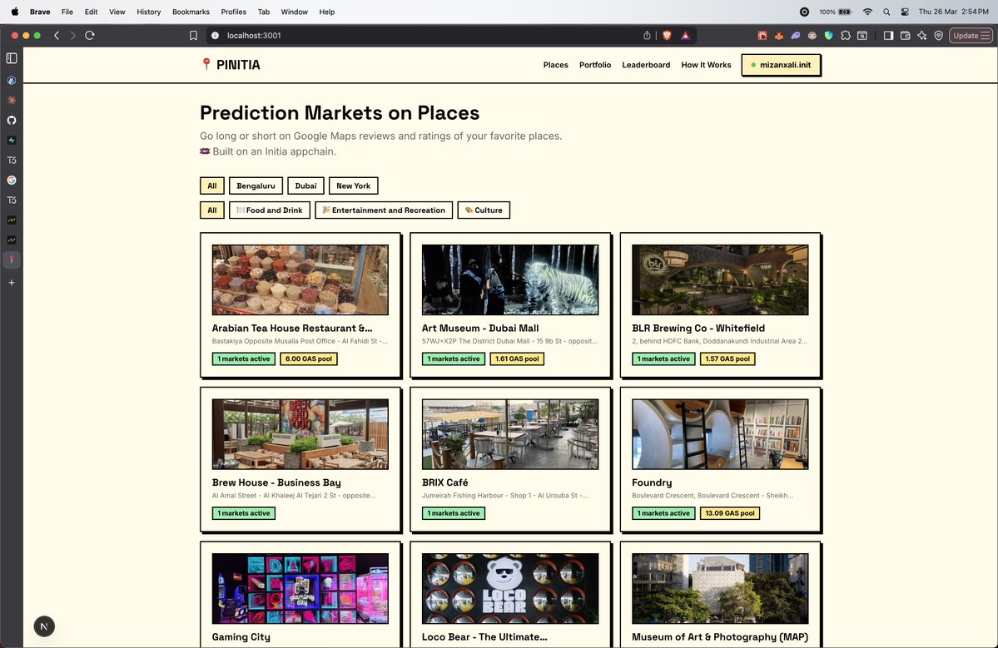Open the Brave Wallet icon
This screenshot has width=998, height=648.
905,36
